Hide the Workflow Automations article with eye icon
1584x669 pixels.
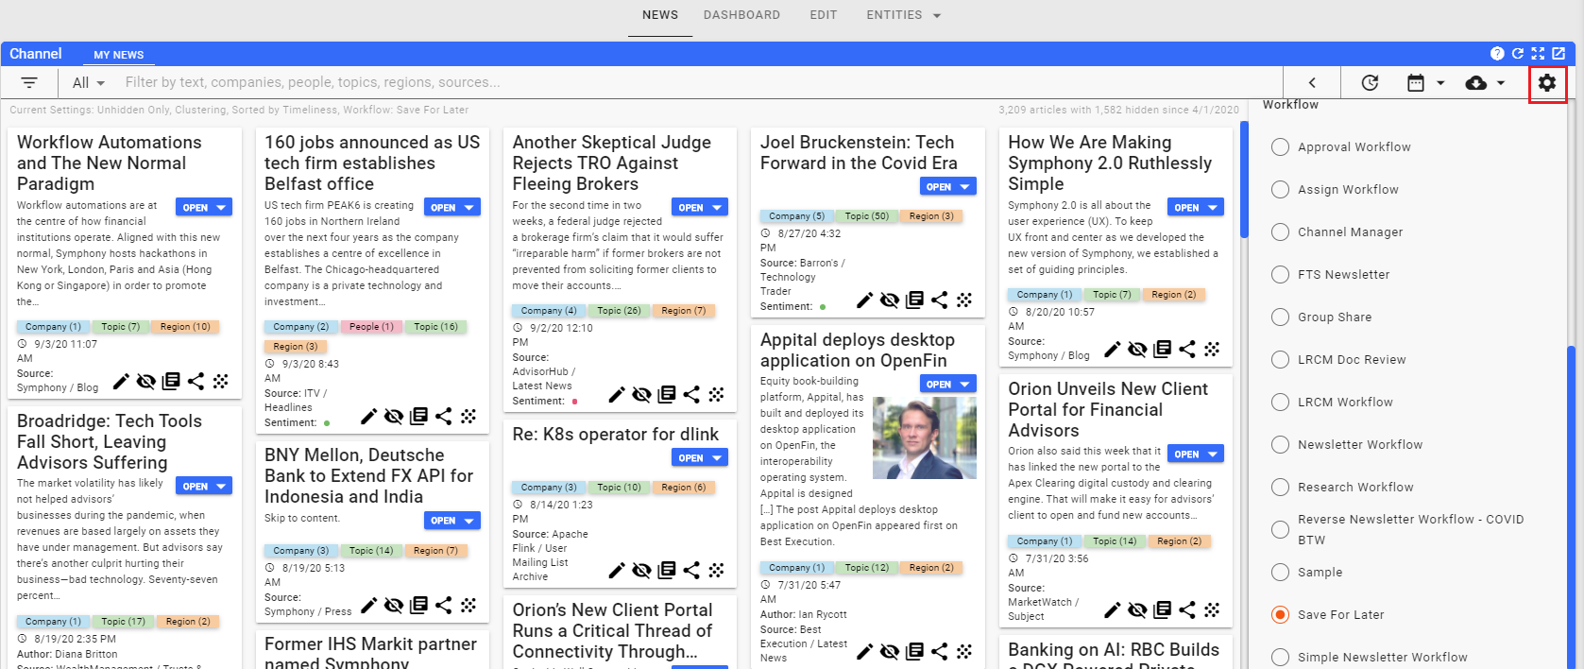pos(146,381)
